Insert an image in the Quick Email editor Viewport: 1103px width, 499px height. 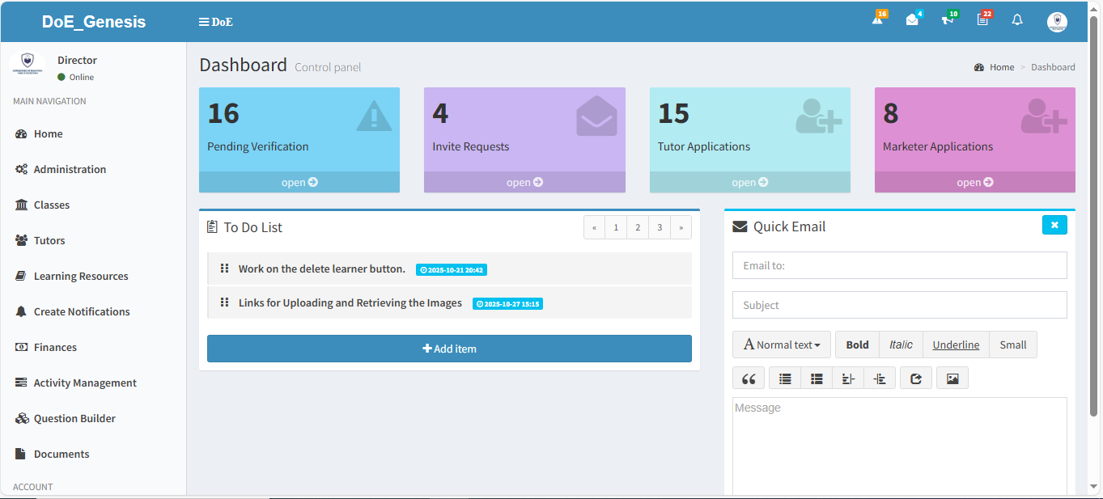coord(952,377)
